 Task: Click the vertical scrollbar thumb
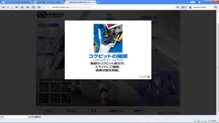(218, 68)
